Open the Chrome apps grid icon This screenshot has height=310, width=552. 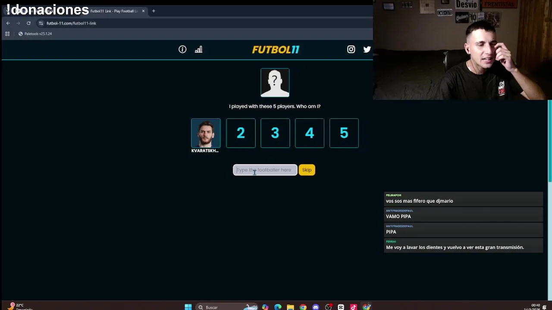pos(7,34)
